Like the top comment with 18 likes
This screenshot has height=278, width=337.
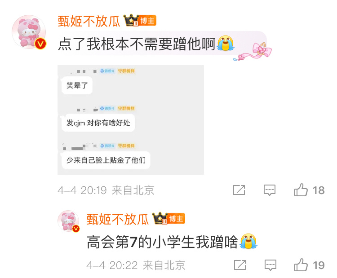(x=301, y=190)
